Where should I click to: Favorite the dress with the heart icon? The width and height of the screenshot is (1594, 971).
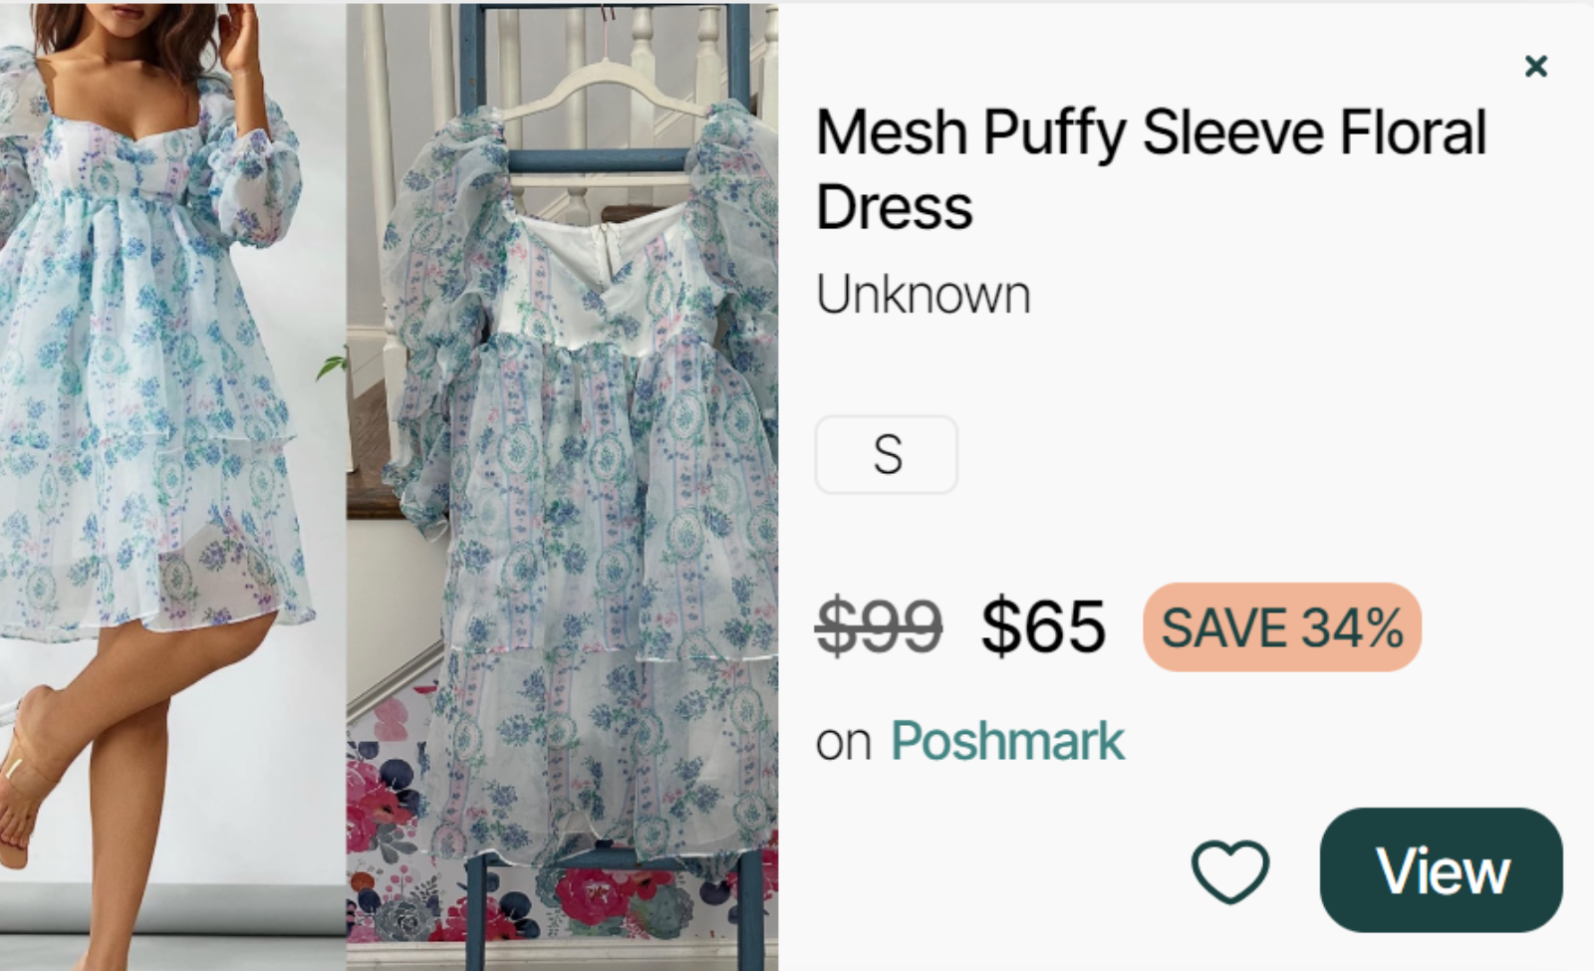pyautogui.click(x=1229, y=871)
